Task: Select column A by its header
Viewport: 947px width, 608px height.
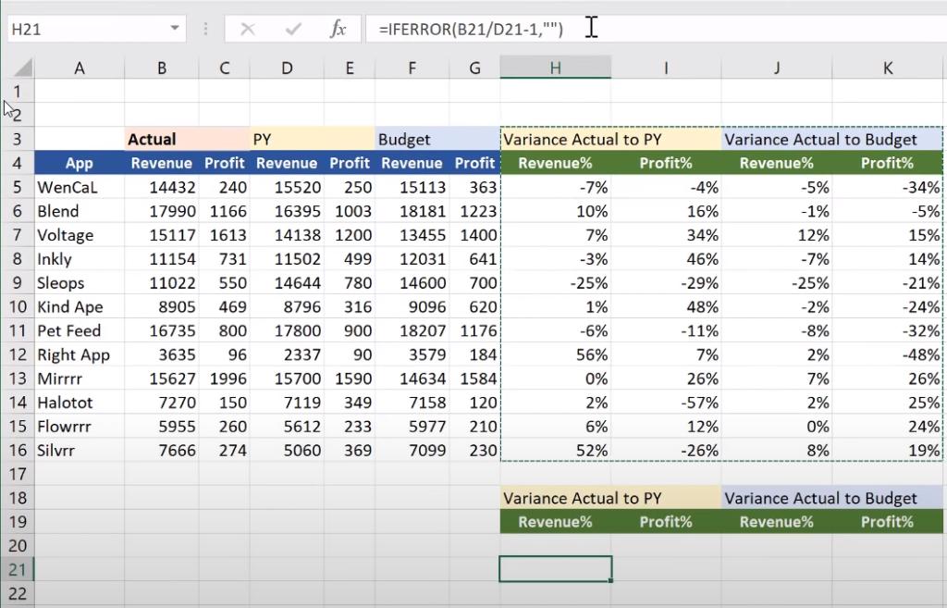Action: pos(79,68)
